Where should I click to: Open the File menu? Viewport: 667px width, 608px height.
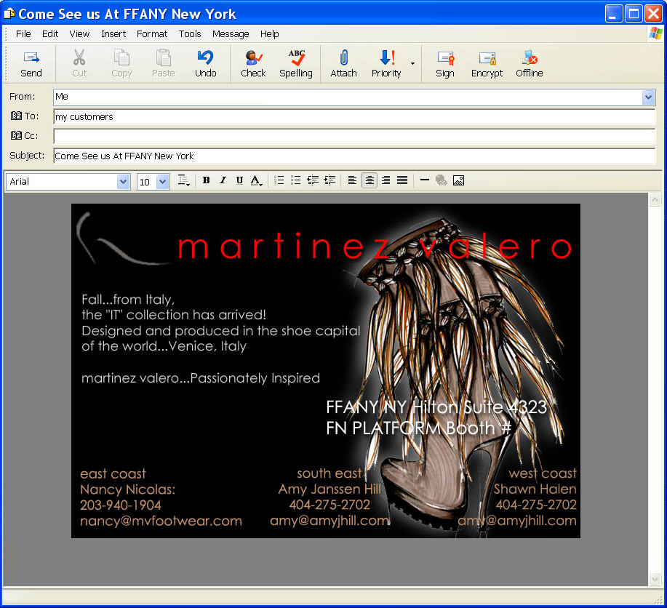point(23,34)
